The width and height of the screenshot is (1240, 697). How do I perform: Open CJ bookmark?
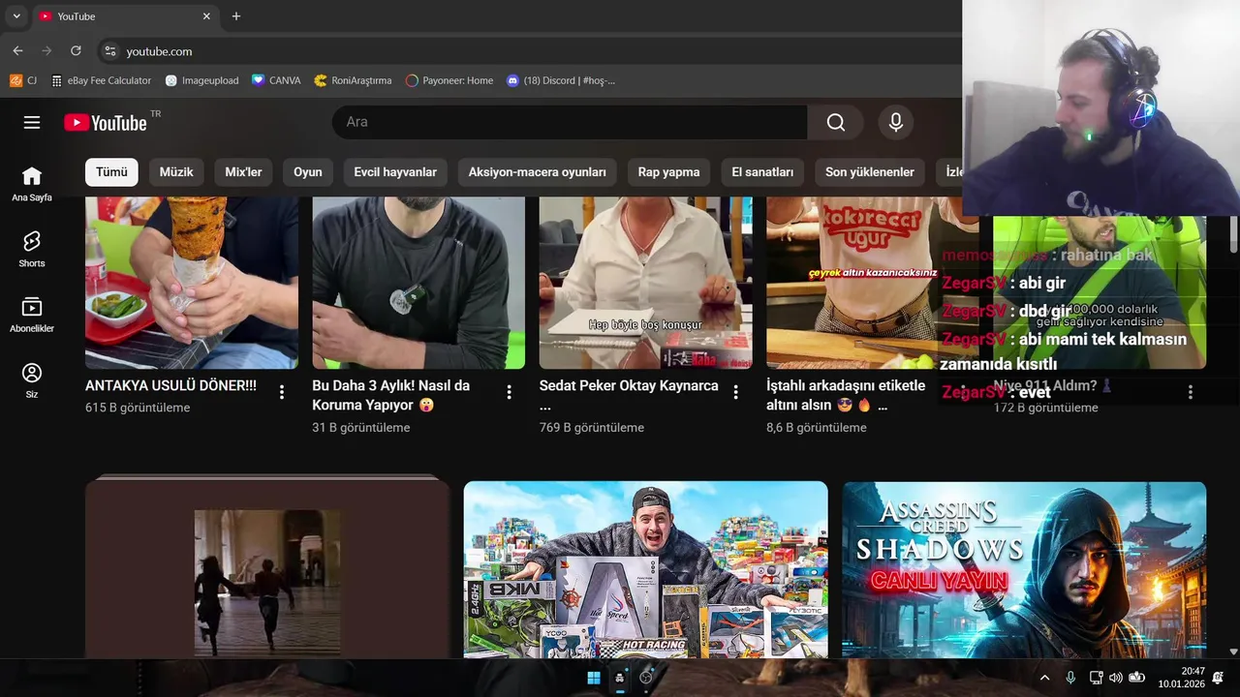[x=23, y=80]
